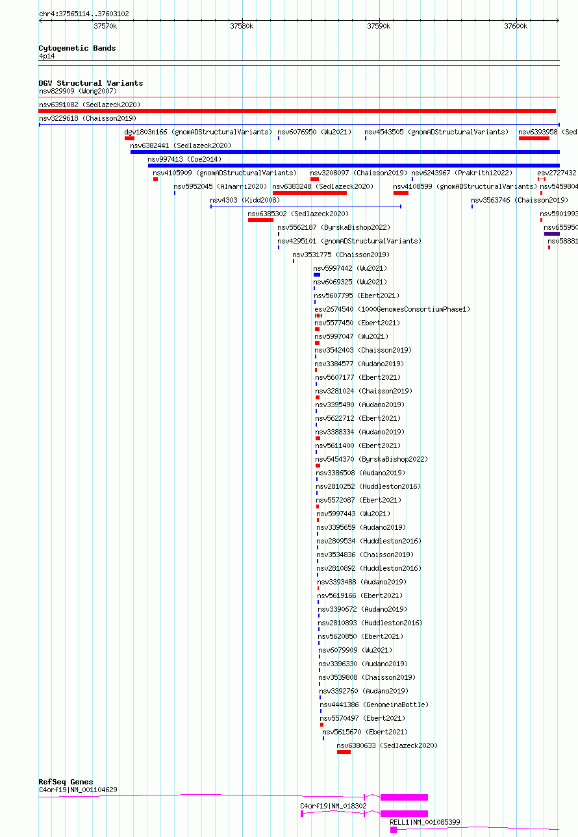Viewport: 578px width, 837px height.
Task: Open gene RELL1|NM_001085399 label
Action: click(x=425, y=822)
